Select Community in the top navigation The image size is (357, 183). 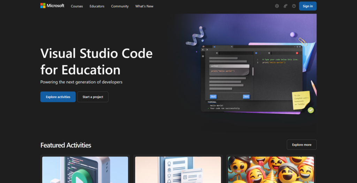pos(120,6)
